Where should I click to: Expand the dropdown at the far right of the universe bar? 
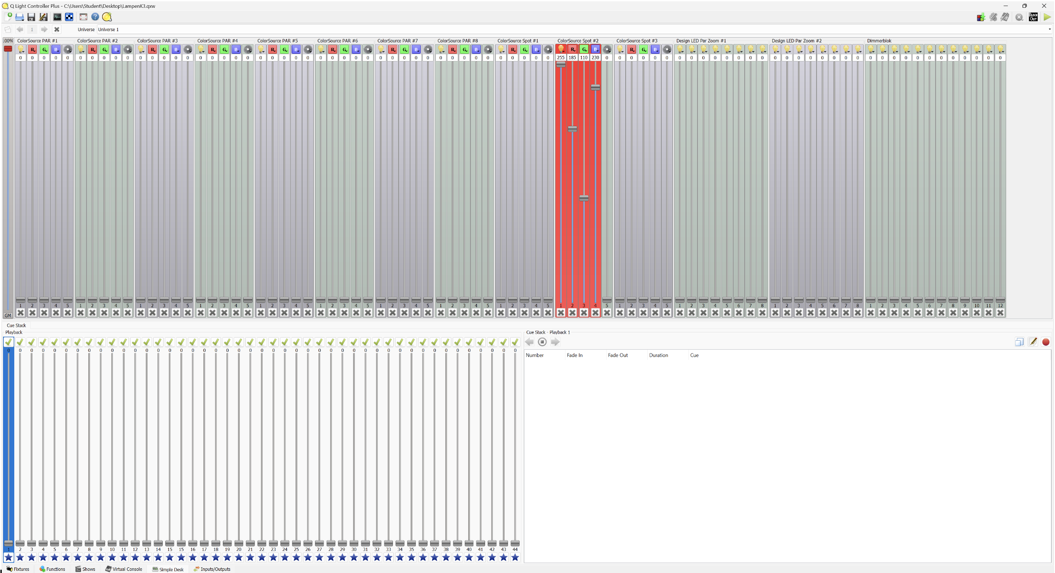pyautogui.click(x=1050, y=29)
